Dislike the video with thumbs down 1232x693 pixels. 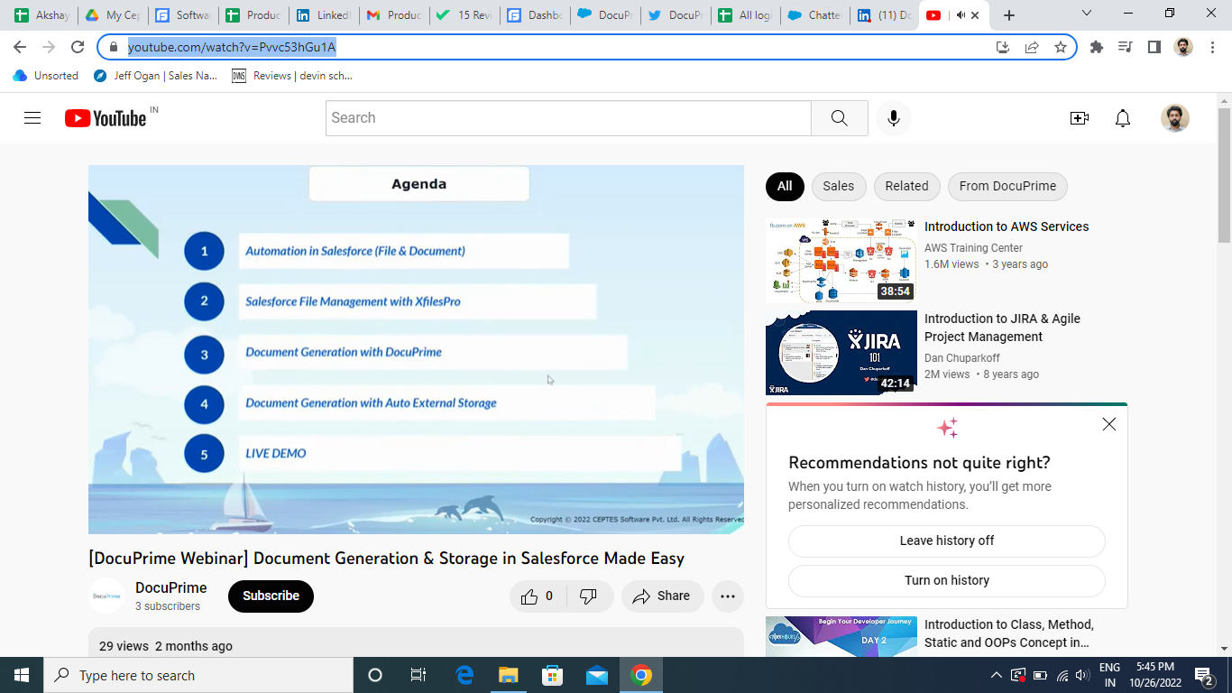pyautogui.click(x=588, y=596)
